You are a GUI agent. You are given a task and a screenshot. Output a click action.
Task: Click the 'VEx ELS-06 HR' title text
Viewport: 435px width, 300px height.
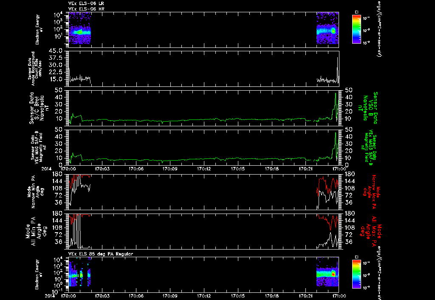pyautogui.click(x=86, y=9)
